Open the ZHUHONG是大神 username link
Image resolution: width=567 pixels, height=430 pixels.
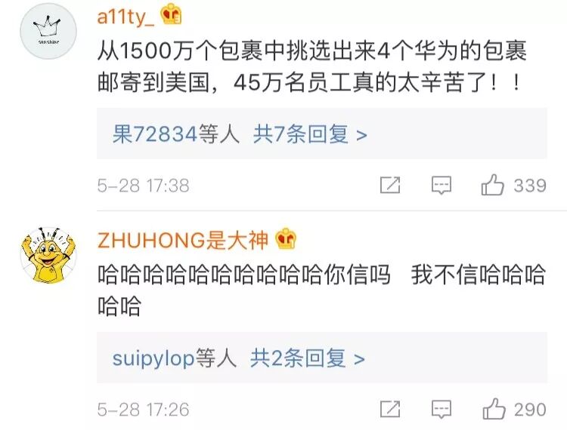tap(183, 240)
